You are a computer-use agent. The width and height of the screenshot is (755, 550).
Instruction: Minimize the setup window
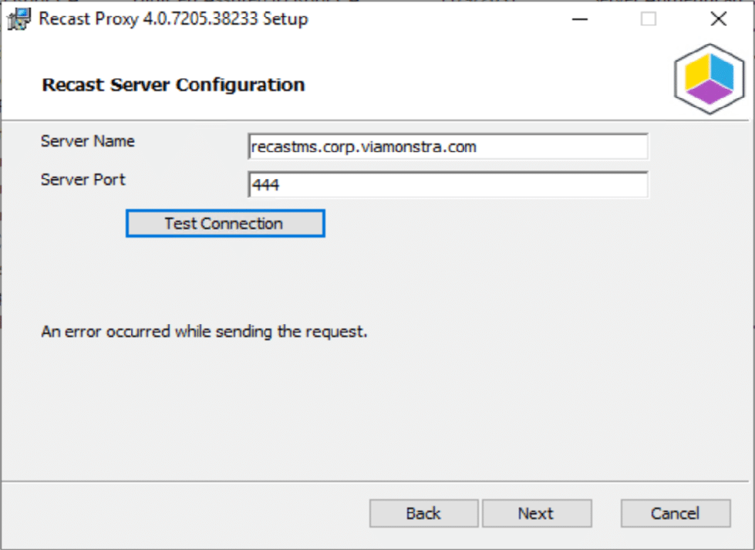(579, 19)
